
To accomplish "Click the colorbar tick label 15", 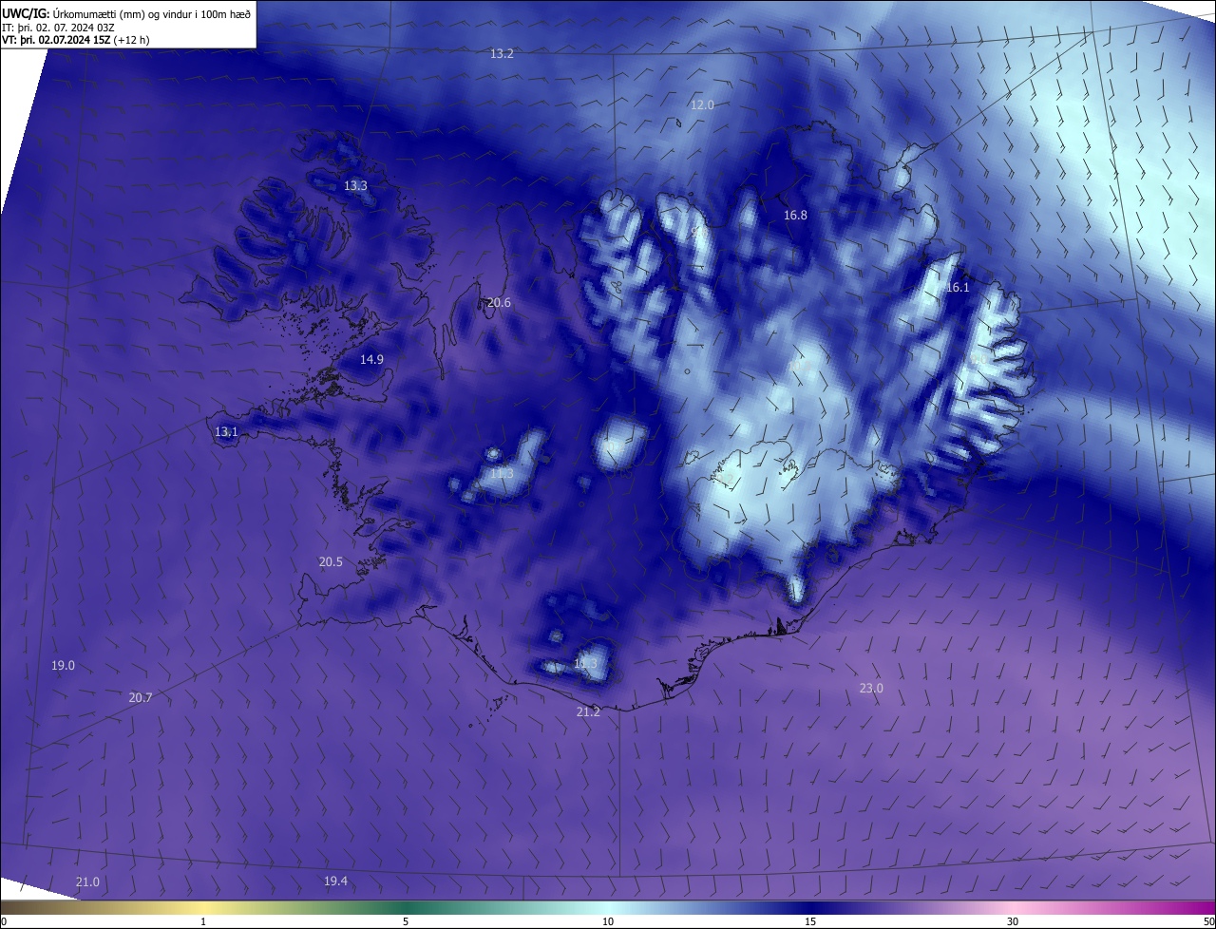I will coord(810,921).
